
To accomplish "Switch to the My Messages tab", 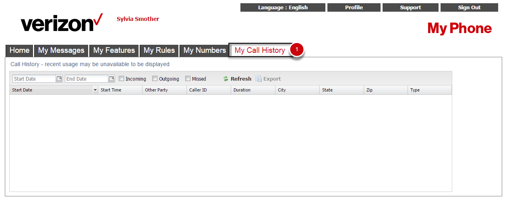I will click(61, 50).
